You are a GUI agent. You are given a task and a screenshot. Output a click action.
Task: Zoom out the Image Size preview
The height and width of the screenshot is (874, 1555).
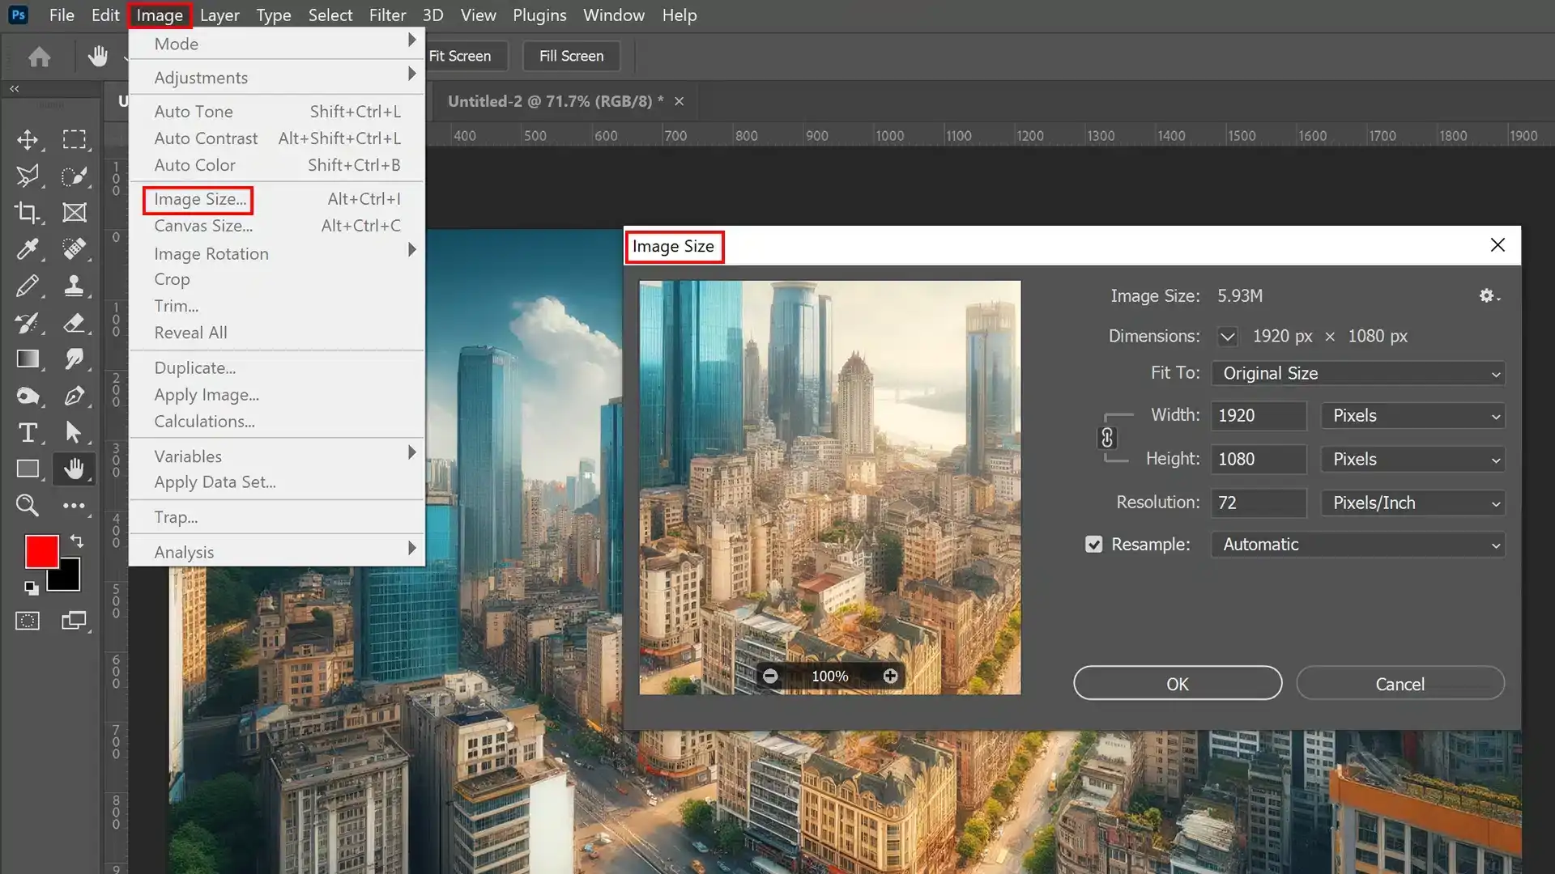pos(770,676)
